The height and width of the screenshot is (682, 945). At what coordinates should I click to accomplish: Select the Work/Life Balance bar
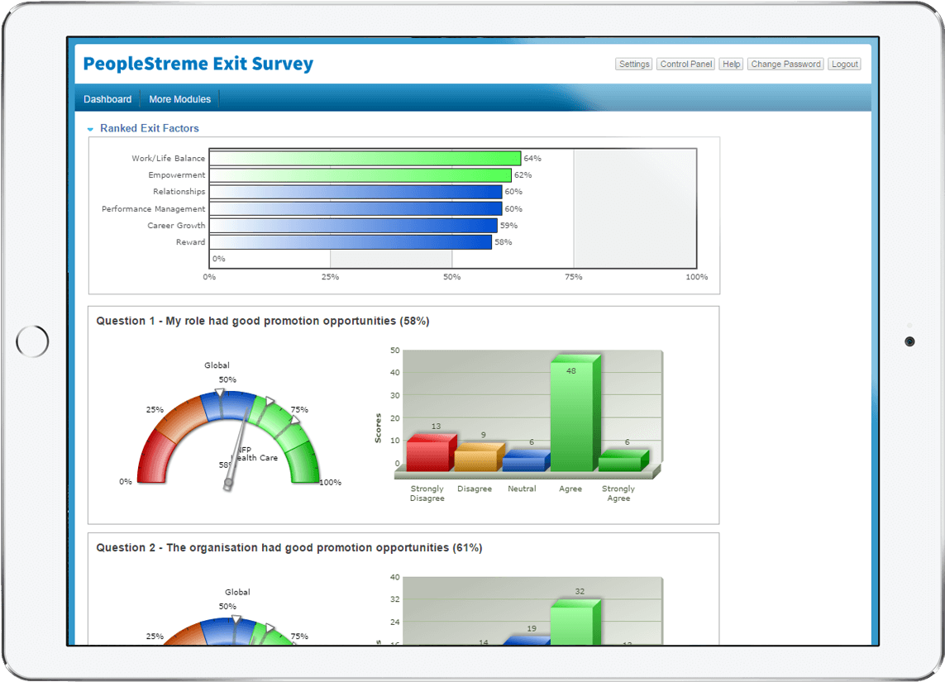[x=365, y=158]
